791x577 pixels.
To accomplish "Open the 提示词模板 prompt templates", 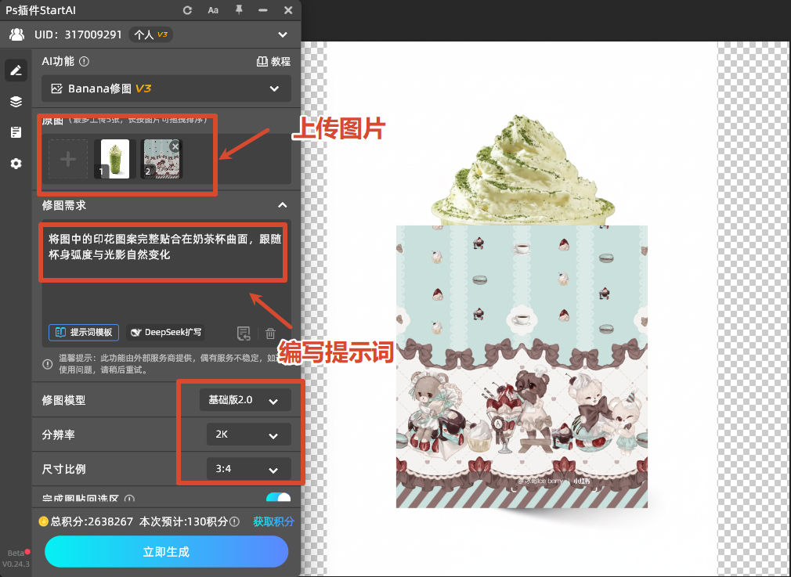I will 84,333.
